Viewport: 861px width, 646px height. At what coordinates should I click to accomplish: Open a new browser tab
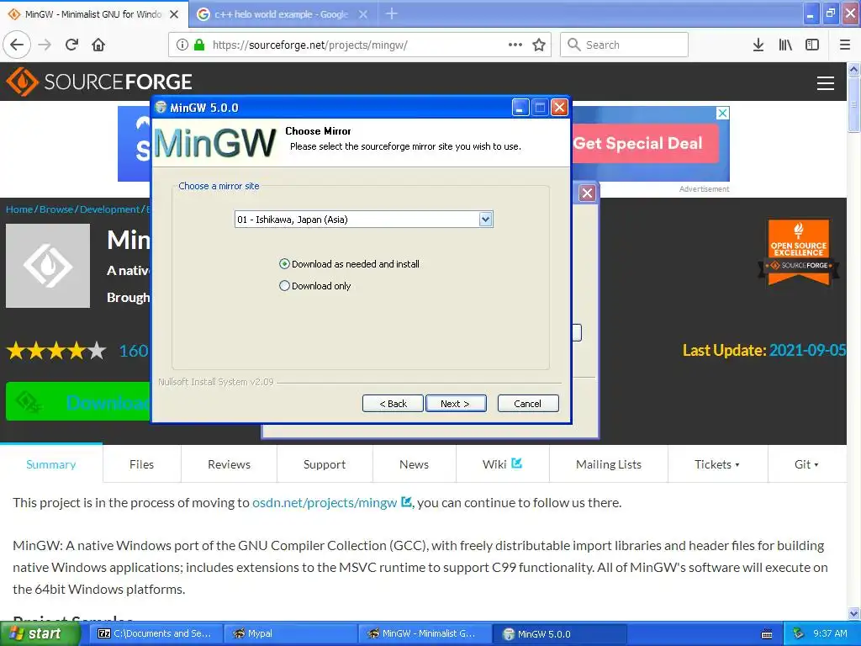point(392,13)
